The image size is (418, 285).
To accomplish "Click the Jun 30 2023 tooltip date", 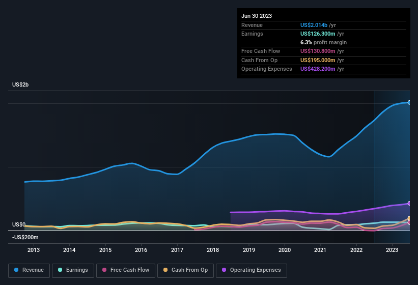I will [x=257, y=16].
